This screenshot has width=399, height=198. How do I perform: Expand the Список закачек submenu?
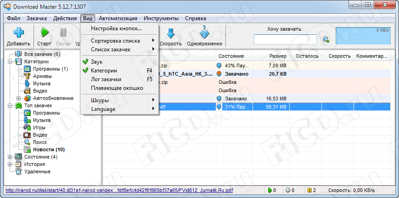pos(119,49)
